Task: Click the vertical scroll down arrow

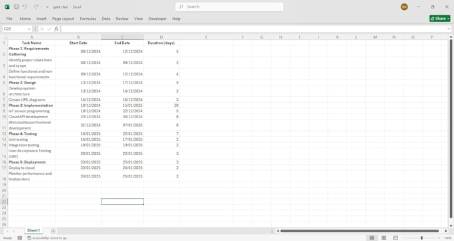Action: [451, 226]
